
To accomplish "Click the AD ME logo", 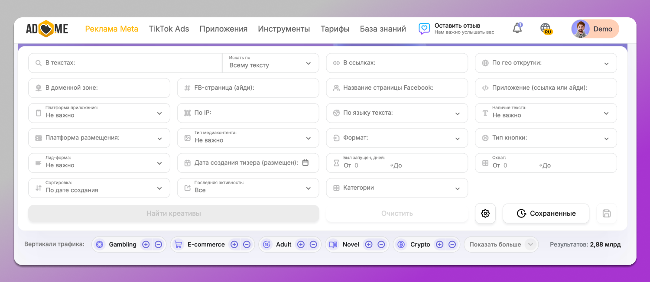I will point(47,29).
